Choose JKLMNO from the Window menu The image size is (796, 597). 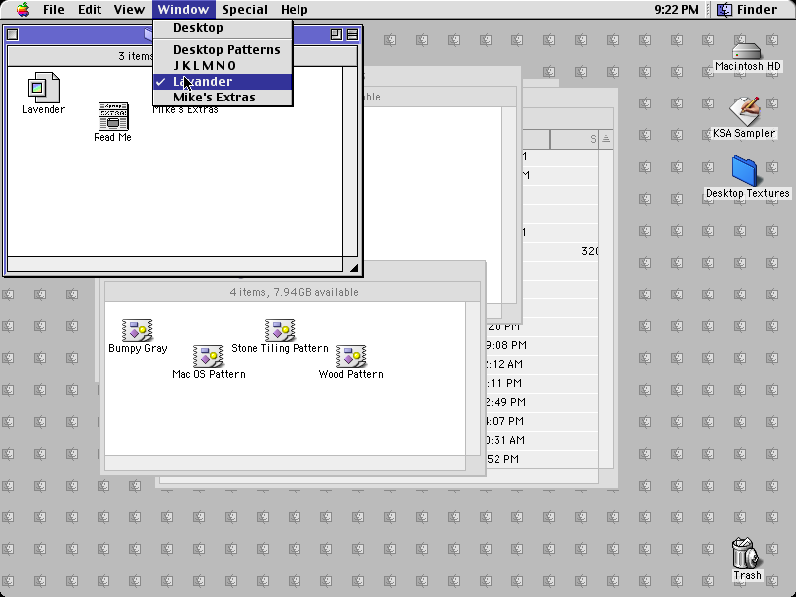pos(222,65)
